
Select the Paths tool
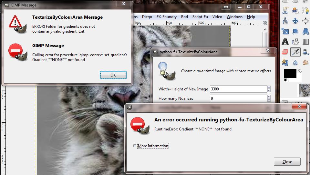coord(305,10)
